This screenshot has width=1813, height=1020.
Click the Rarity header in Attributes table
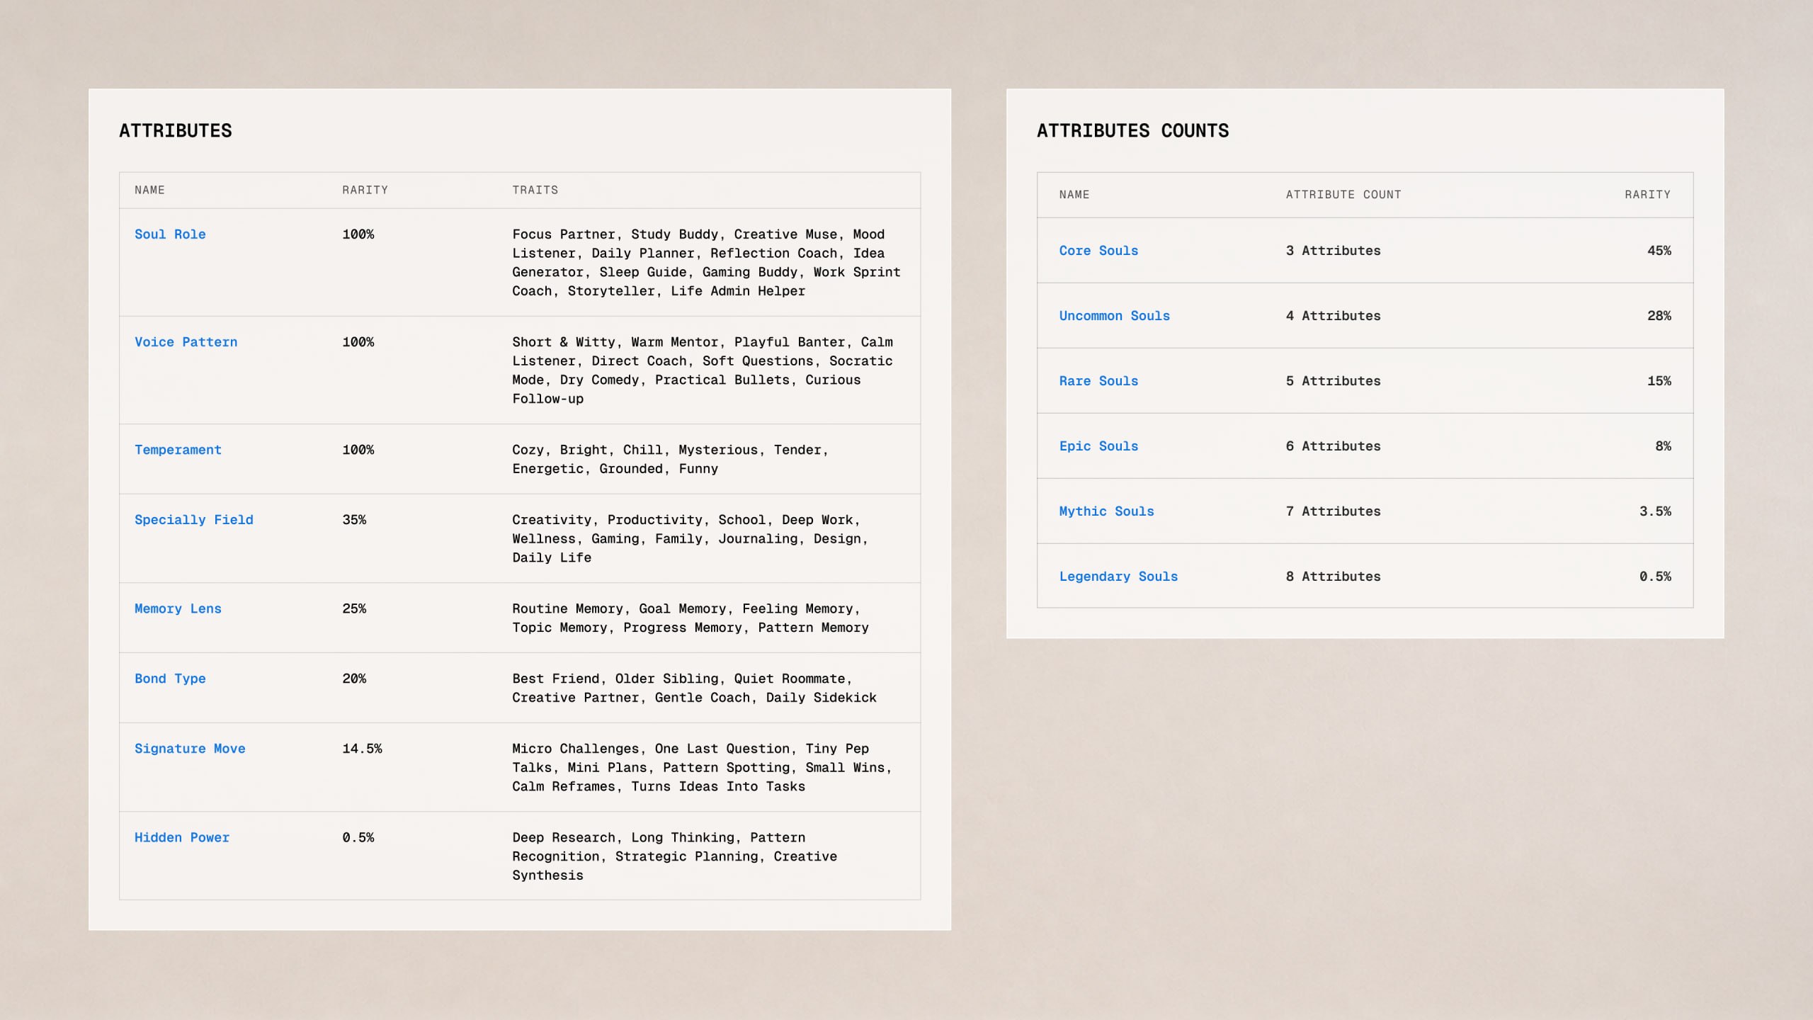(365, 190)
